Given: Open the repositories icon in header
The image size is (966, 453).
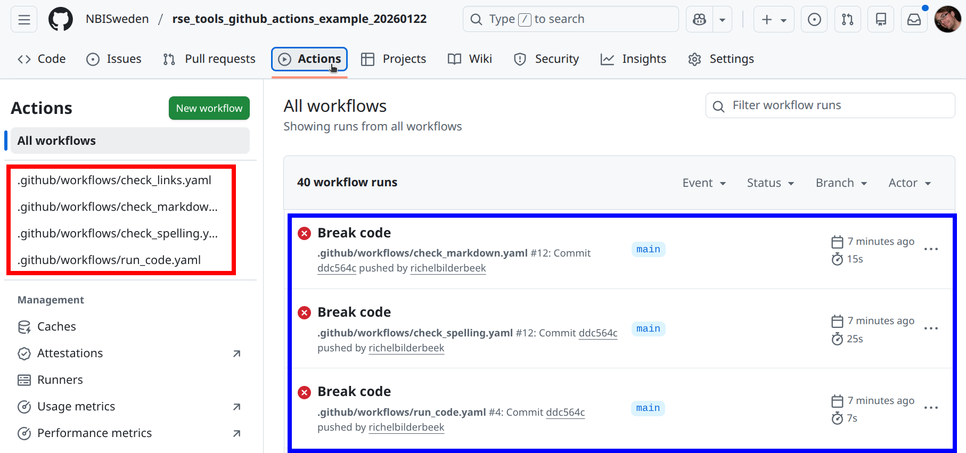Looking at the screenshot, I should (x=881, y=20).
